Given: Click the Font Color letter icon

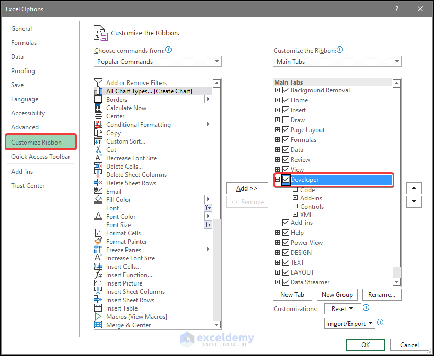Looking at the screenshot, I should pos(98,217).
